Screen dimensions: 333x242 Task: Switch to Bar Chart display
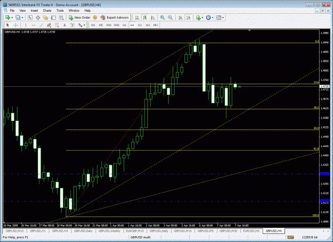coord(137,18)
